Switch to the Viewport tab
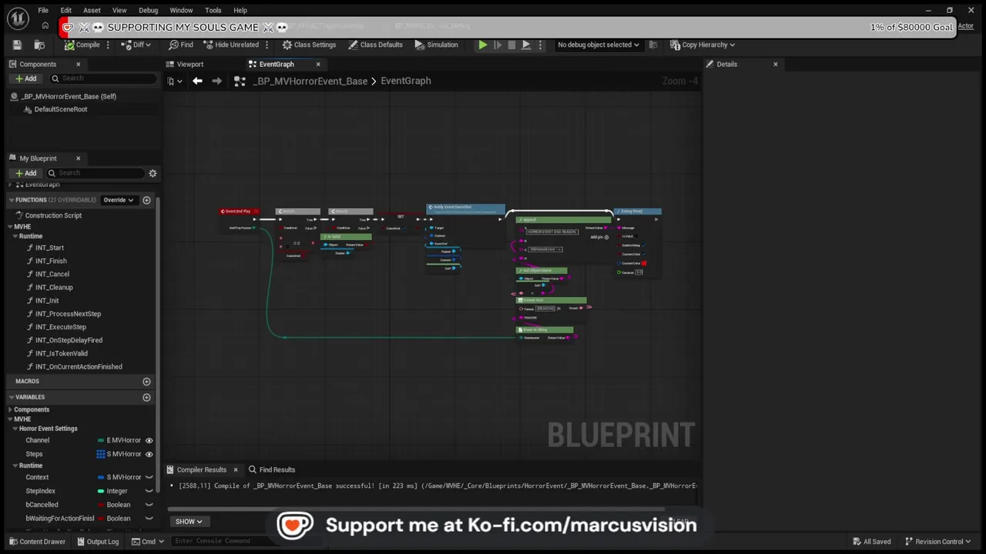Image resolution: width=986 pixels, height=554 pixels. coord(190,64)
